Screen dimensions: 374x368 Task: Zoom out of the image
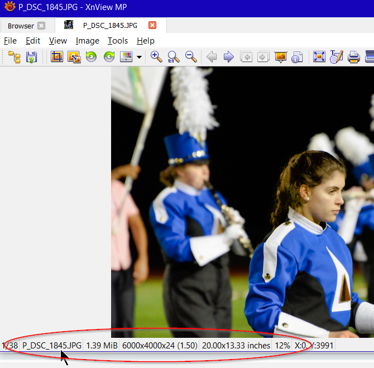191,57
